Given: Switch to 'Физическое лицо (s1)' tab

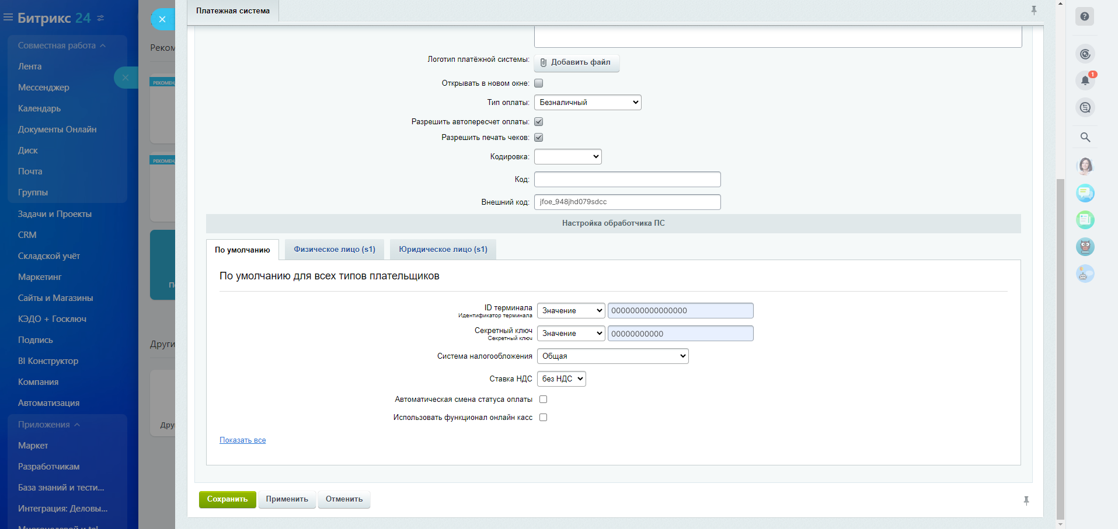Looking at the screenshot, I should [334, 250].
